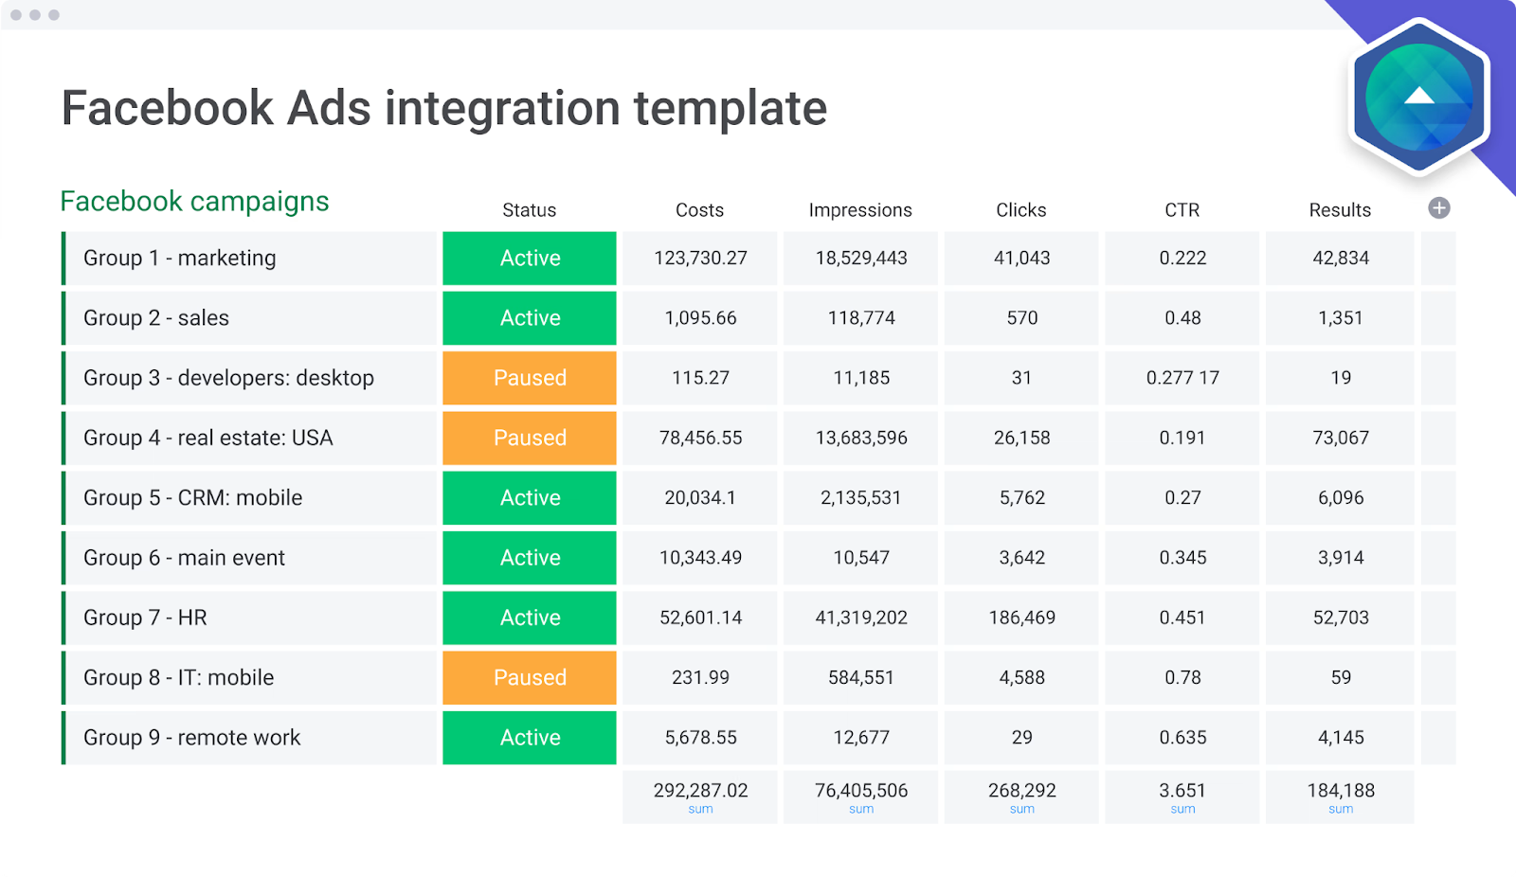Select the Group 6 - main event row

tap(184, 558)
